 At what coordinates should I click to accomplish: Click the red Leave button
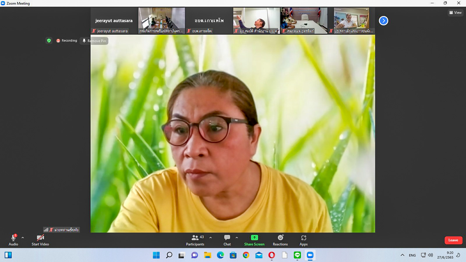[453, 240]
